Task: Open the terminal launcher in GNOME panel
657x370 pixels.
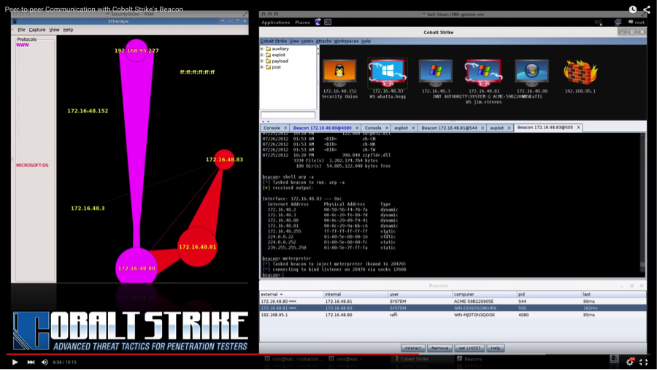Action: click(x=328, y=23)
